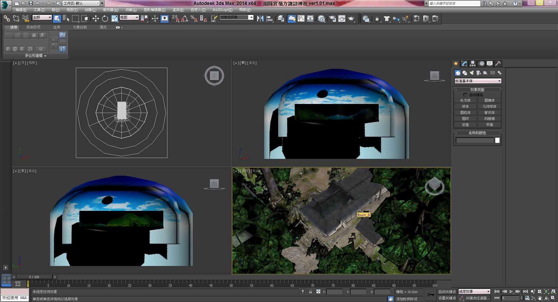Open the 编辑(E) menu
The height and width of the screenshot is (302, 558).
21,10
